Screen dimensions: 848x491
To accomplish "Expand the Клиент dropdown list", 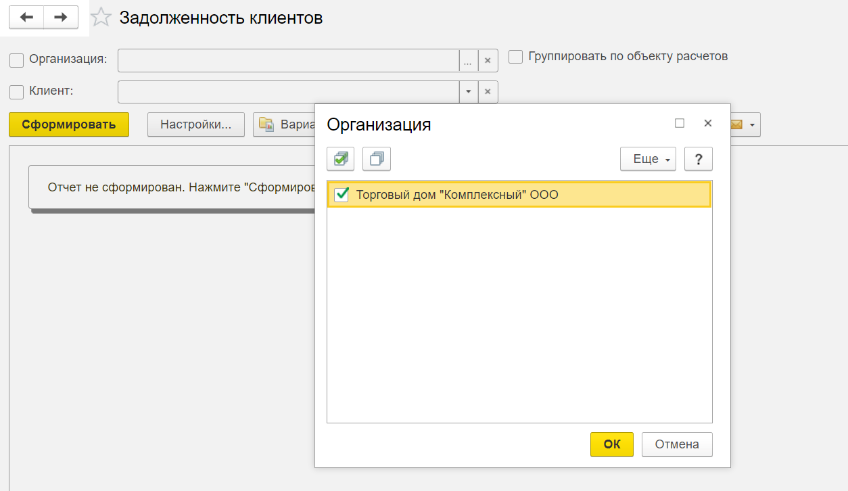I will [468, 92].
